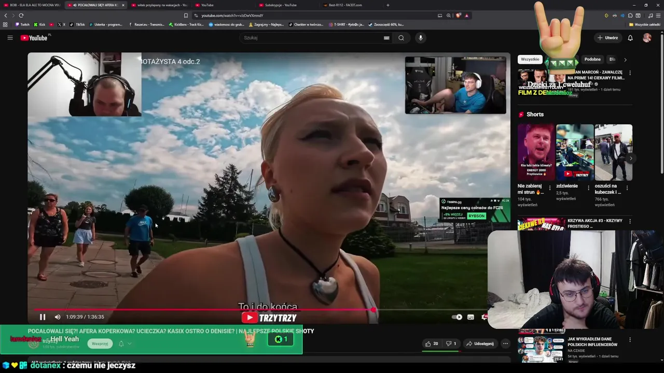Open the Brave Shields lion icon
This screenshot has height=373, width=664.
458,16
